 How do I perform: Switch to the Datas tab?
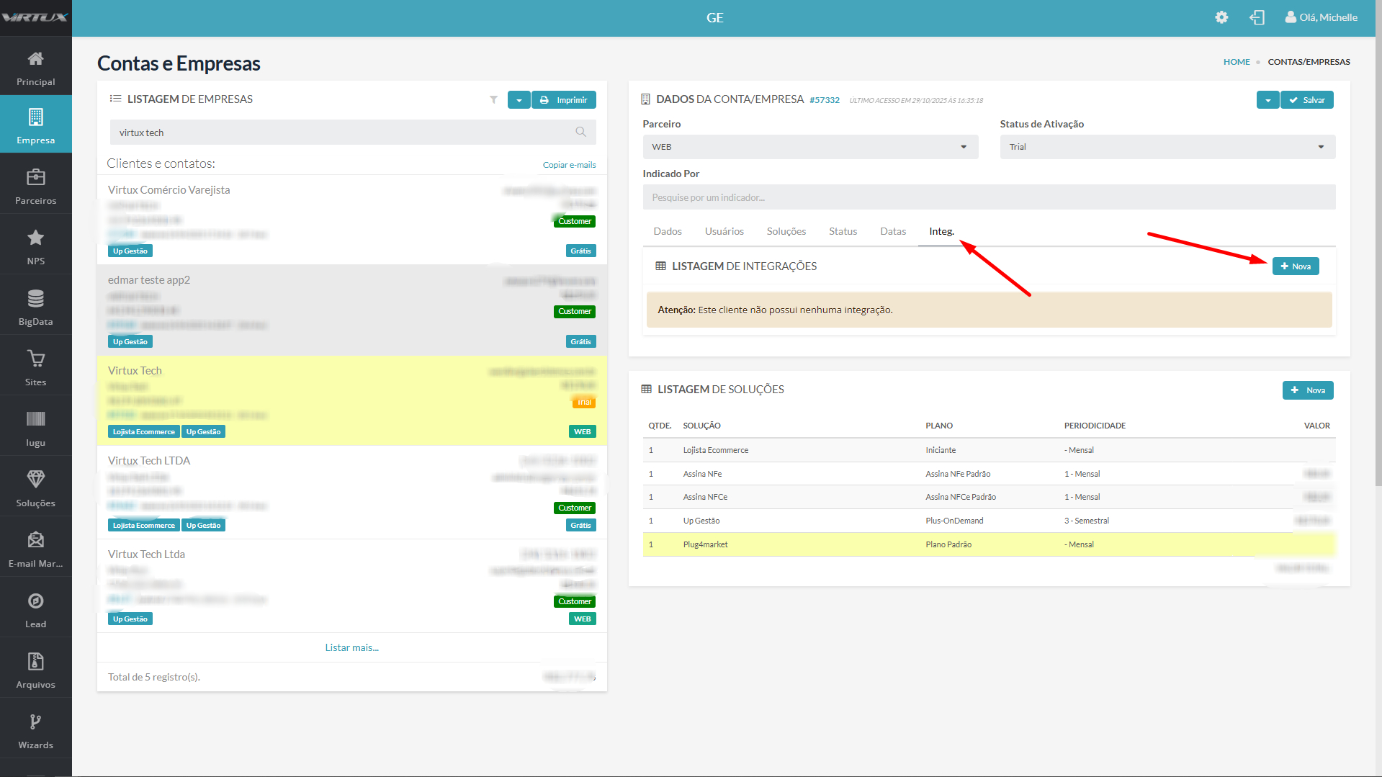coord(892,231)
